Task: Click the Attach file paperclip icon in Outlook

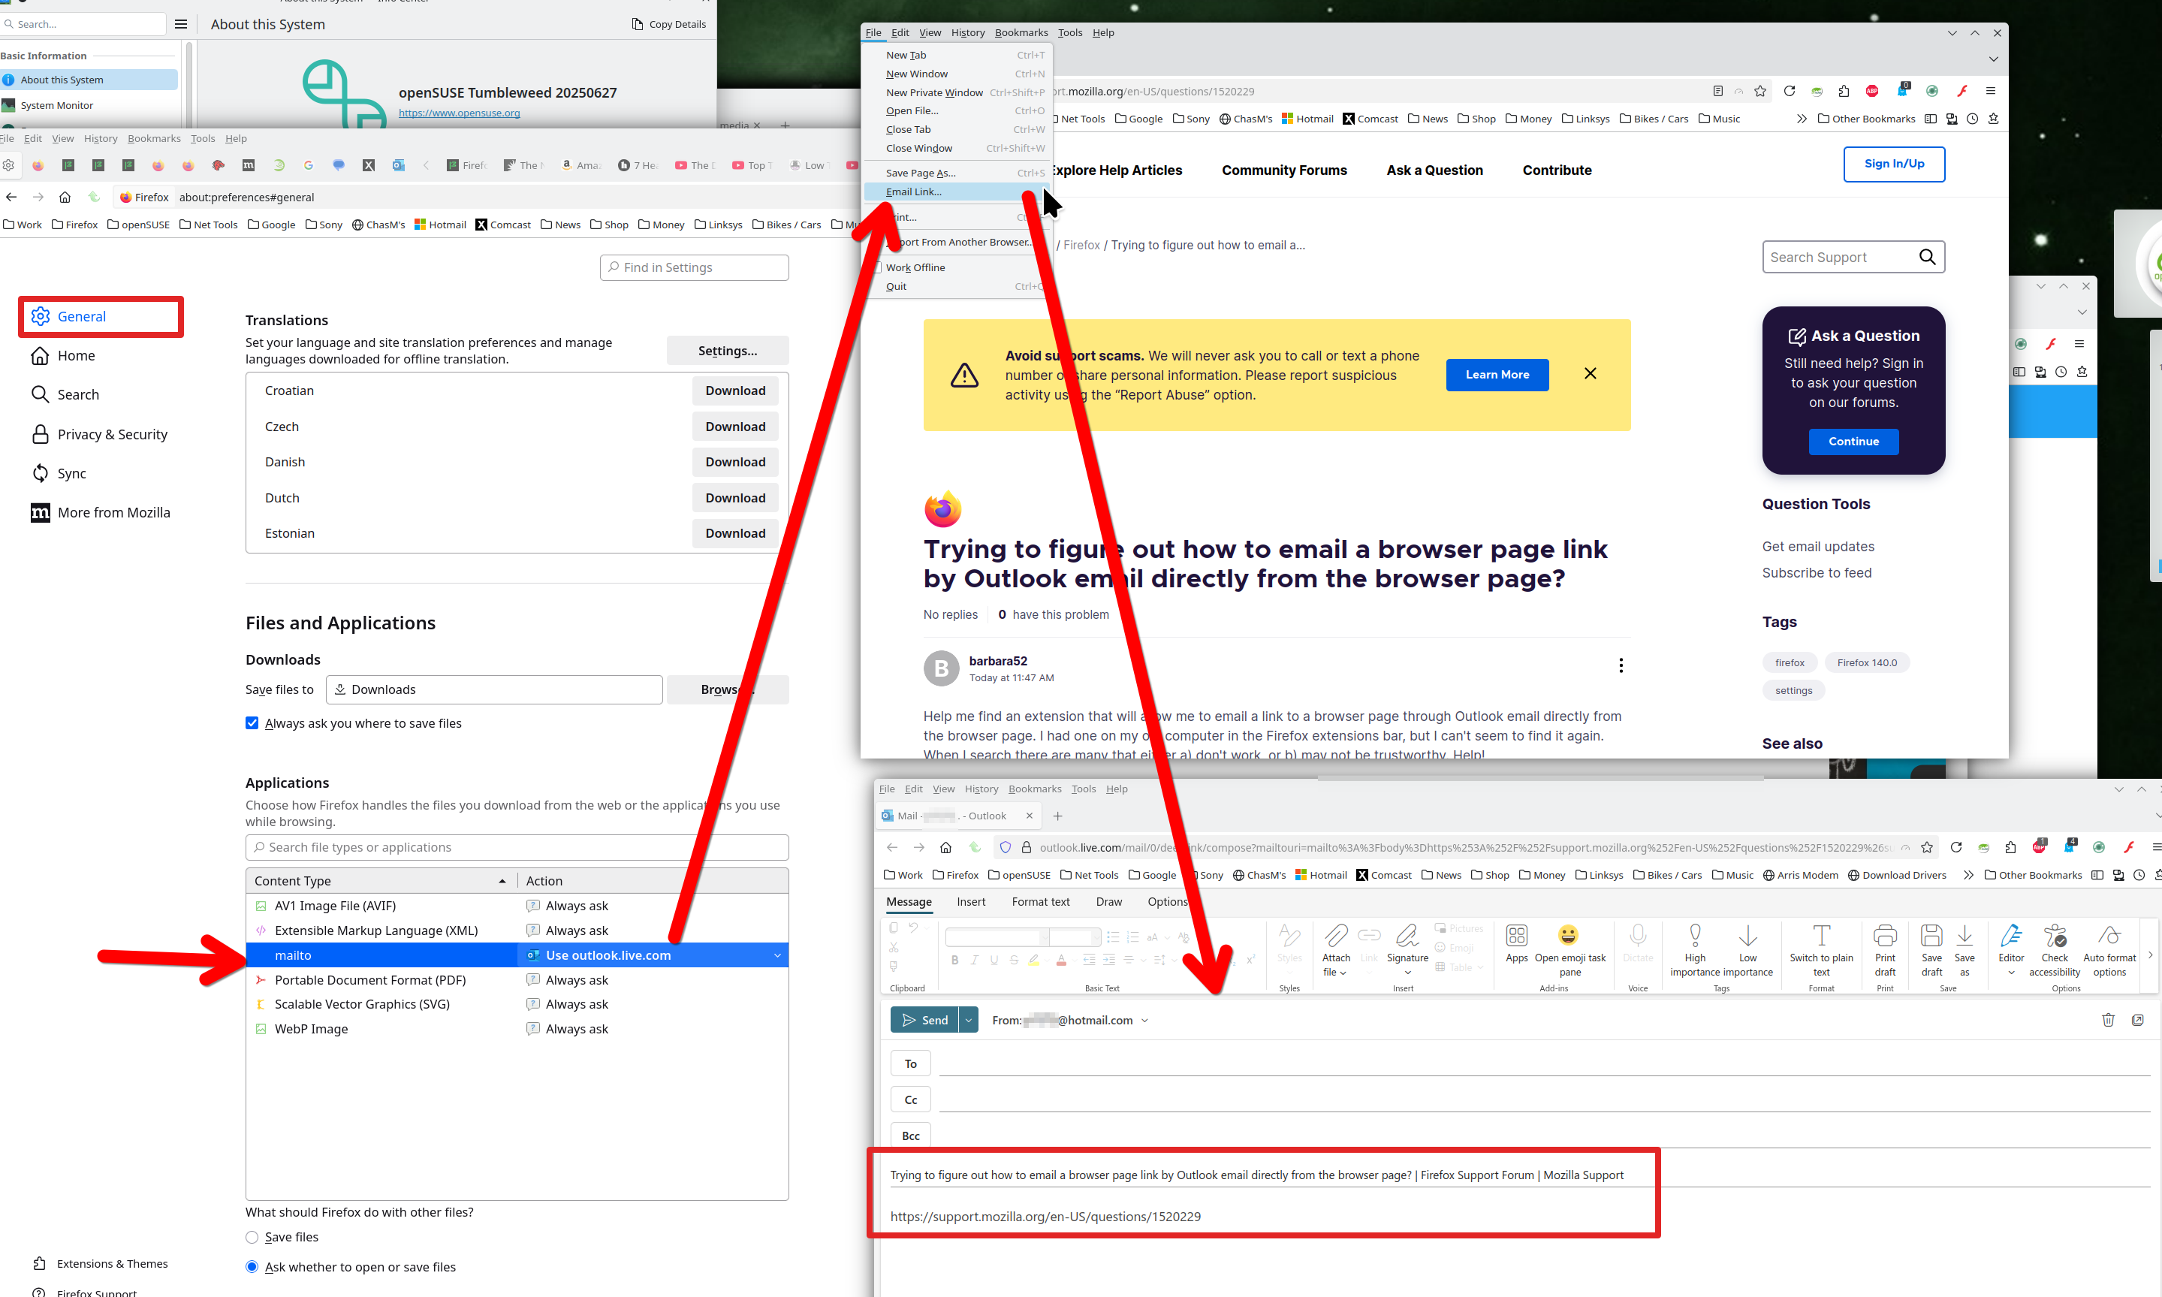Action: (x=1335, y=936)
